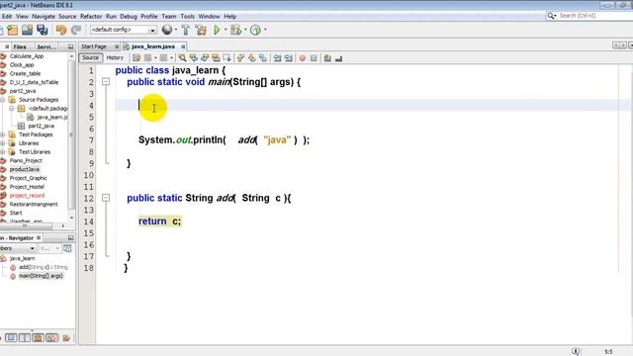This screenshot has width=633, height=356.
Task: Click the Find Previous Occurrence icon
Action: point(194,58)
